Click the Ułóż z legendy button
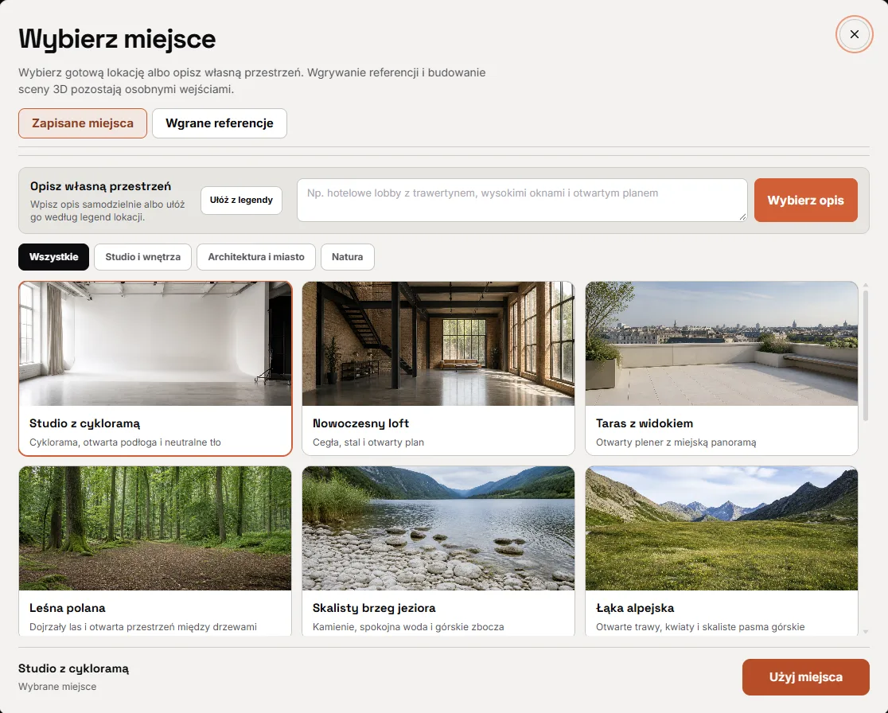The height and width of the screenshot is (713, 888). [x=241, y=200]
